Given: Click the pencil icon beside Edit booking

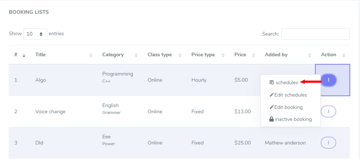Looking at the screenshot, I should pyautogui.click(x=271, y=107).
